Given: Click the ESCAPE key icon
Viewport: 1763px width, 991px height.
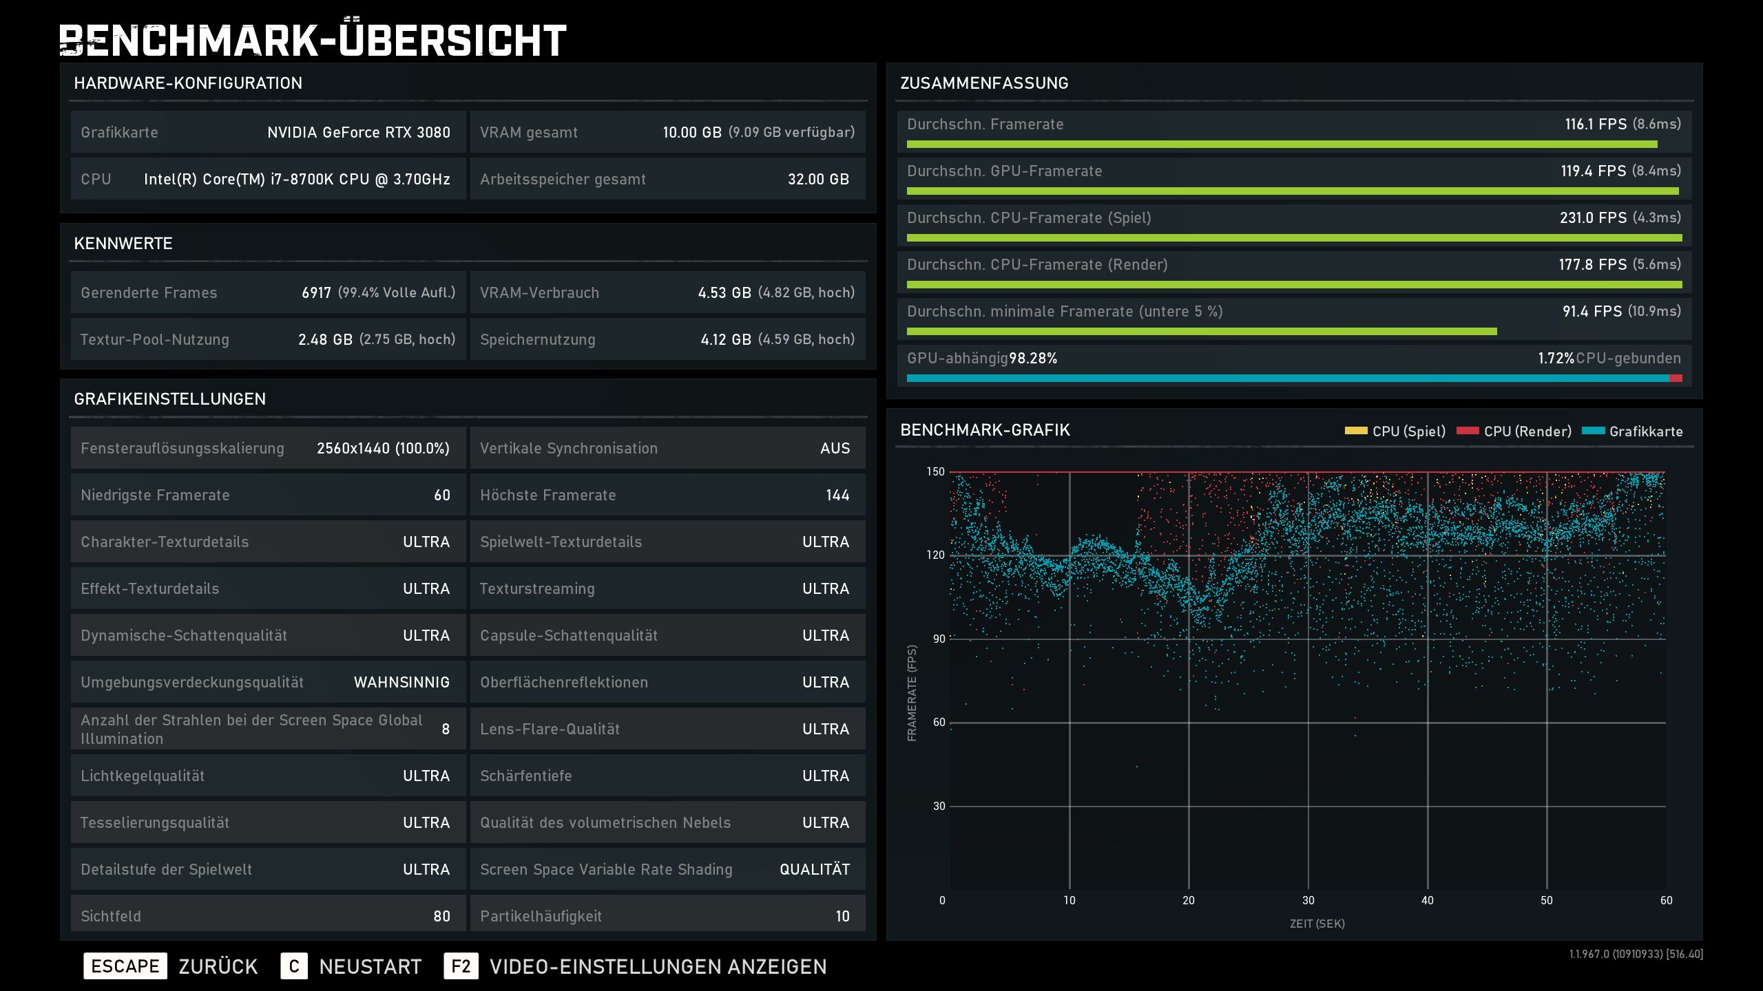Looking at the screenshot, I should point(125,966).
